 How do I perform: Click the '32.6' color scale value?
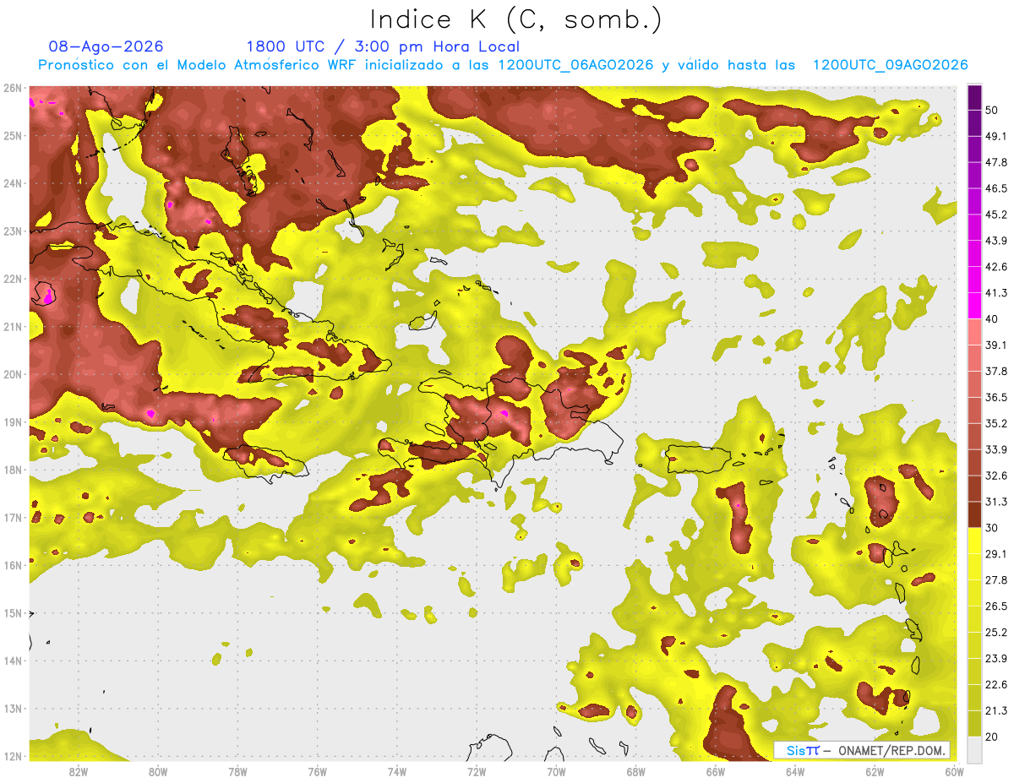995,476
